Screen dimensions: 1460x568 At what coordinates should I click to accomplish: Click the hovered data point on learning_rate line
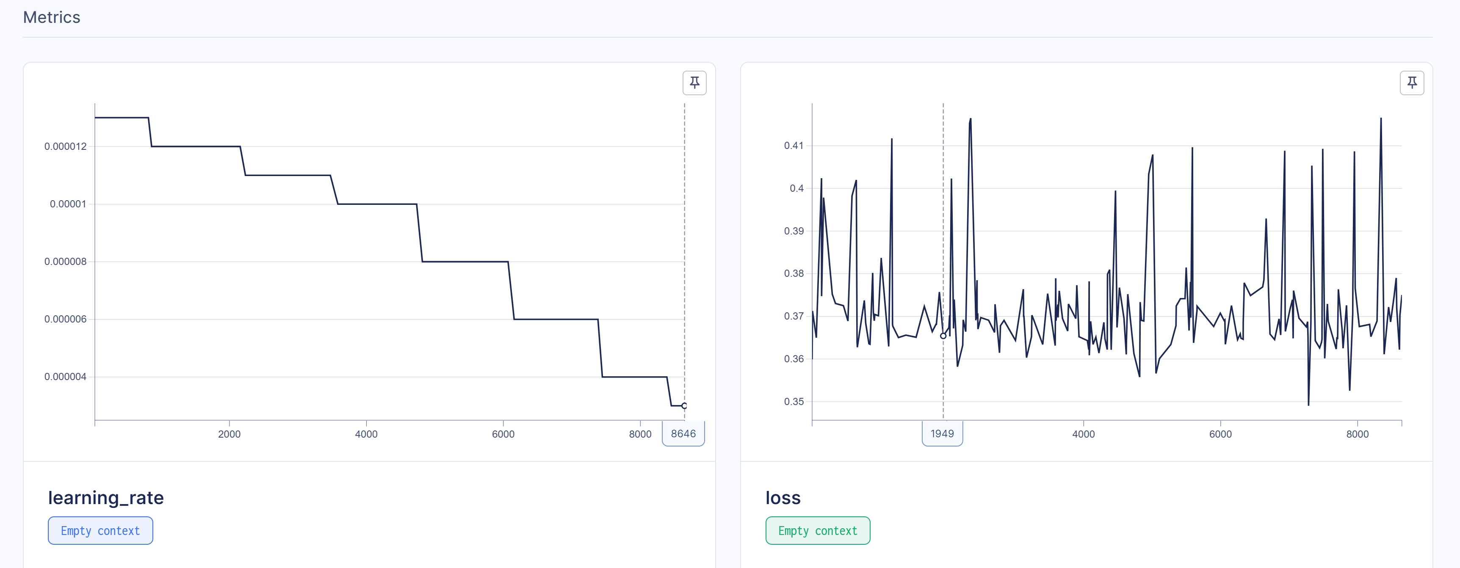pos(685,405)
